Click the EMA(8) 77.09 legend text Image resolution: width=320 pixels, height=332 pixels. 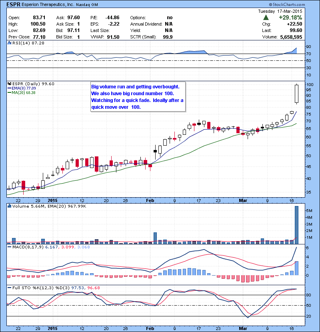pos(24,88)
